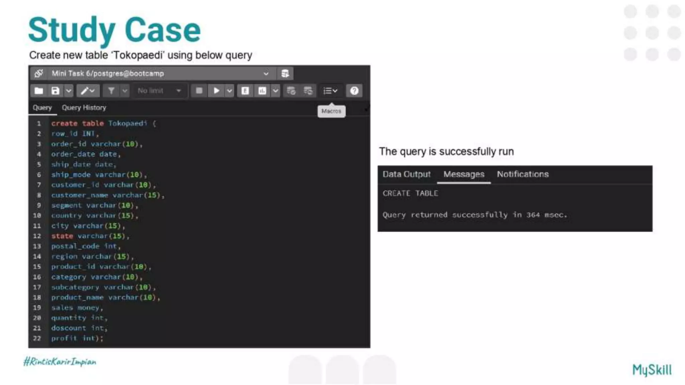Save the query file
685x385 pixels.
tap(56, 91)
